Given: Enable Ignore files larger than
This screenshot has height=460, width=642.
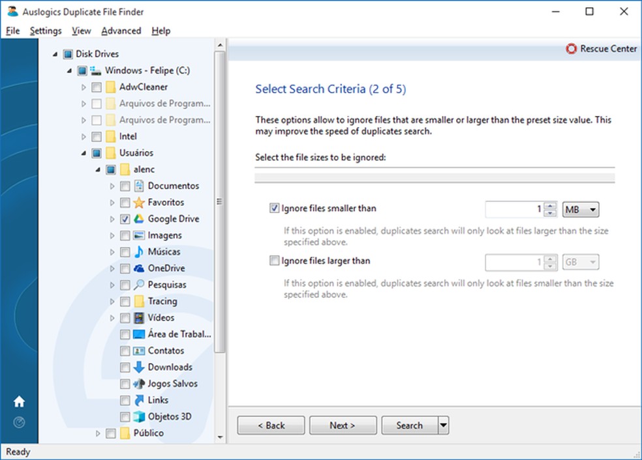Looking at the screenshot, I should coord(274,261).
